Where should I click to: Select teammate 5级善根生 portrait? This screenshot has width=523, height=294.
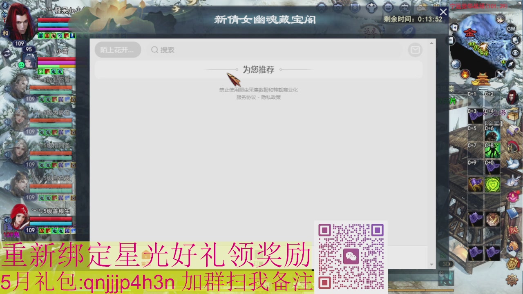coord(19,217)
